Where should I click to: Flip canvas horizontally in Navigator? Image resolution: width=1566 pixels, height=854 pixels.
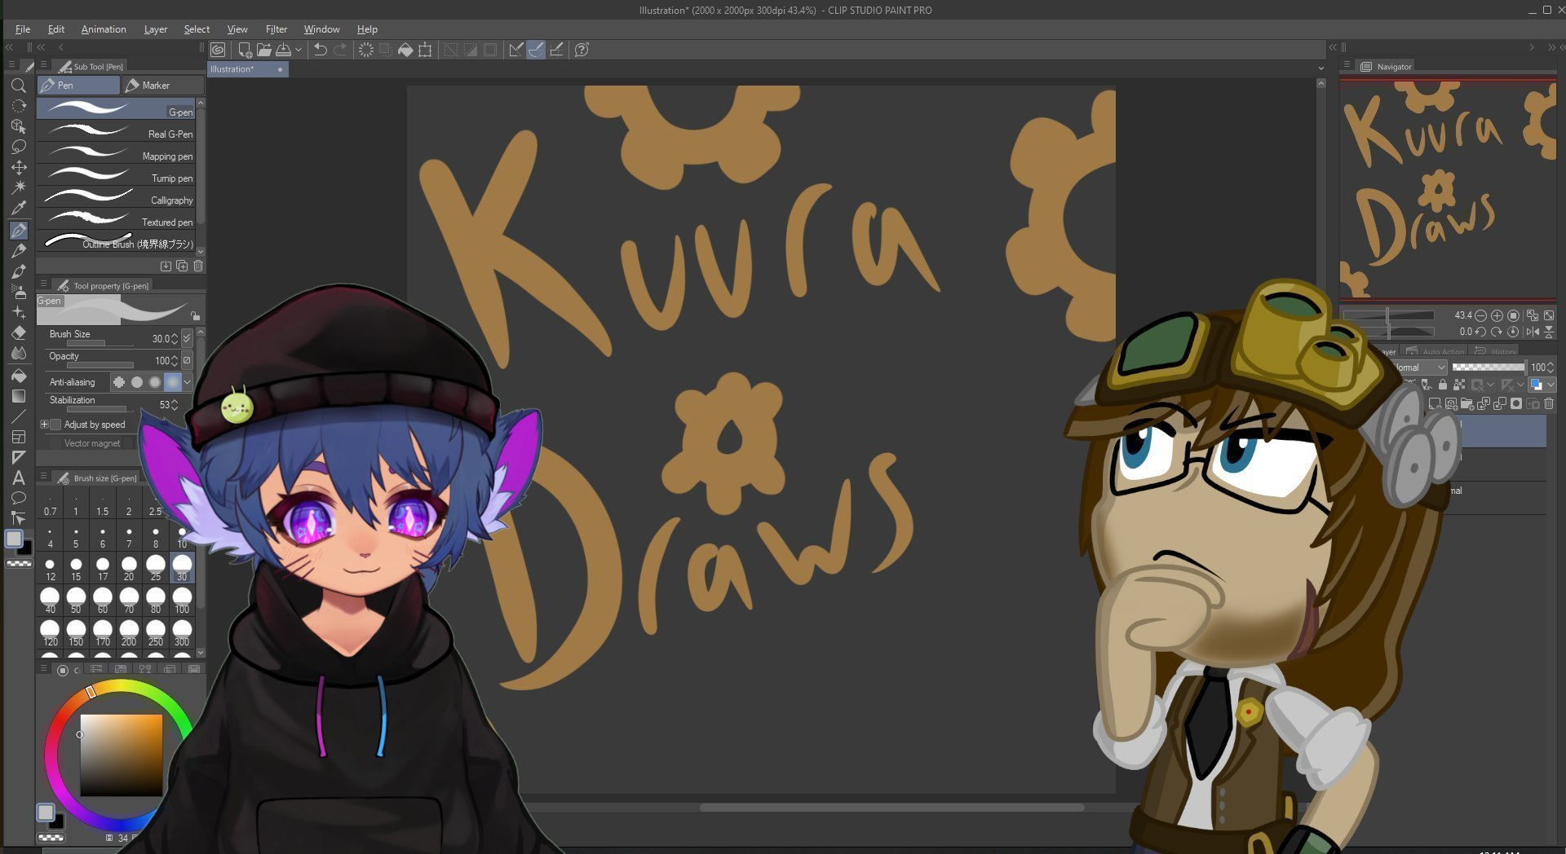click(1533, 332)
